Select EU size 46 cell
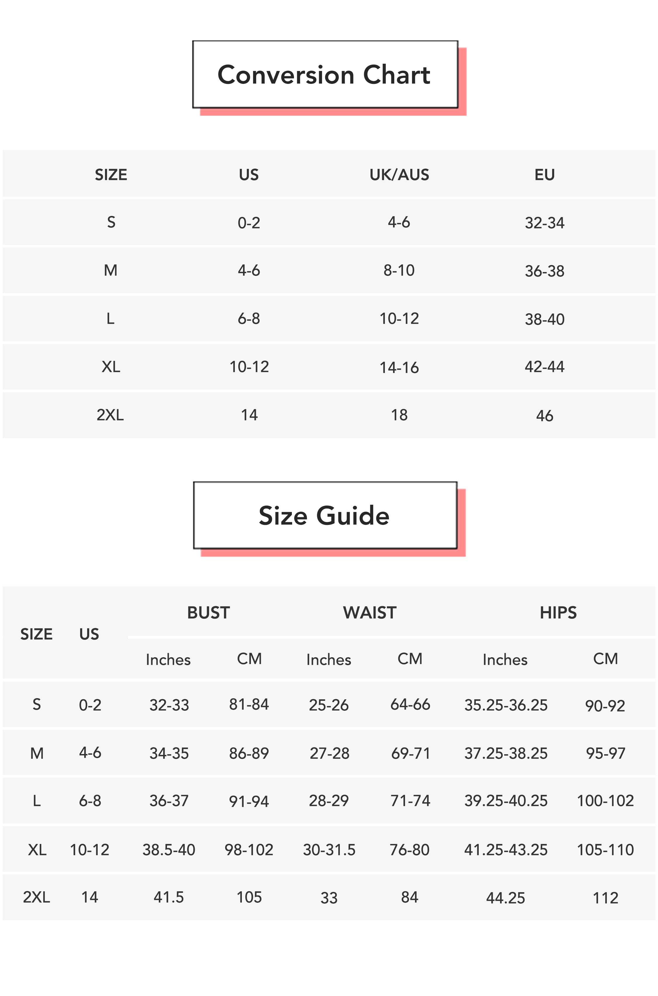 (x=544, y=416)
